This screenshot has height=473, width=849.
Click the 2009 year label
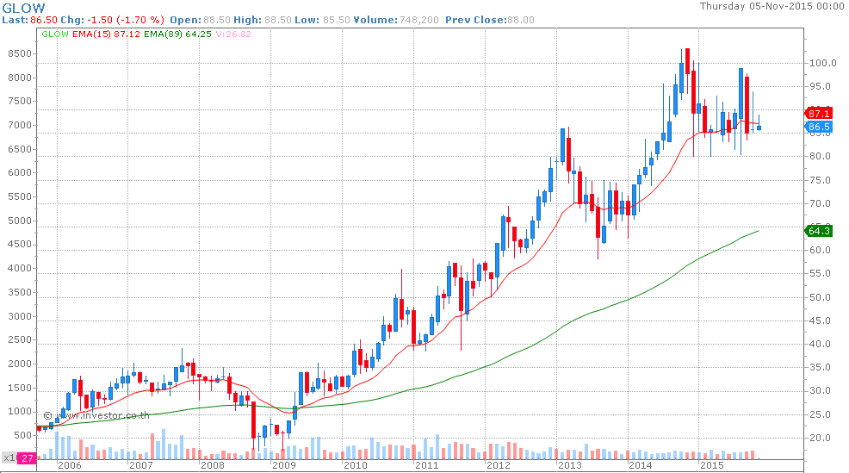(284, 465)
